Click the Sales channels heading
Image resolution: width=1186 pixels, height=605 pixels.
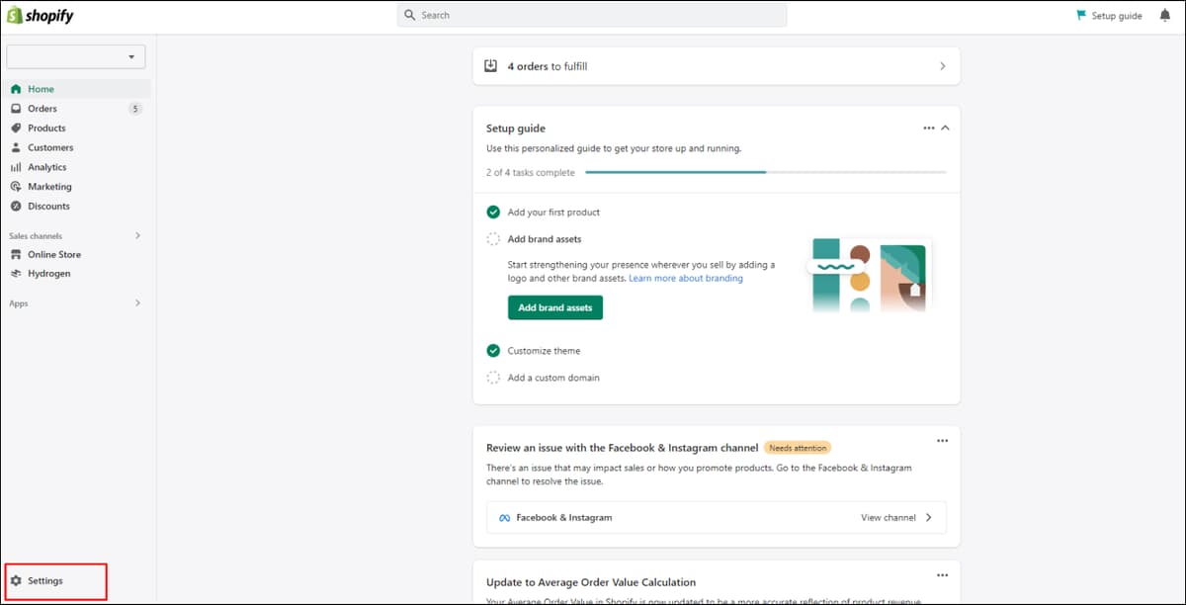(36, 236)
